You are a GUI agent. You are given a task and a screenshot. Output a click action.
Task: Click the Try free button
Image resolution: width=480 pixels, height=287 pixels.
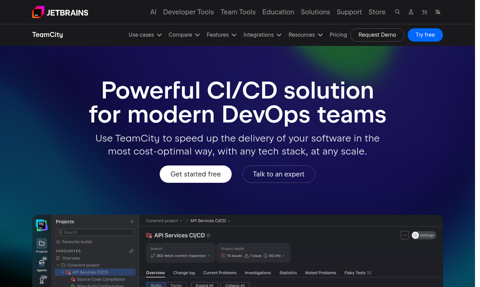(425, 35)
